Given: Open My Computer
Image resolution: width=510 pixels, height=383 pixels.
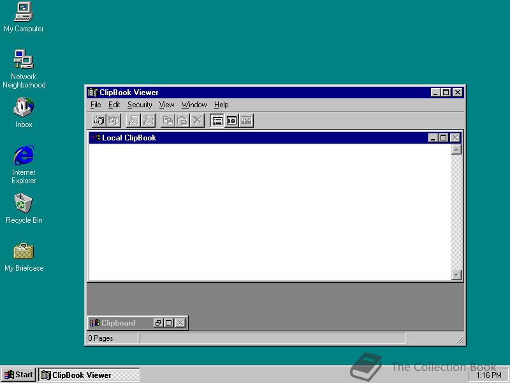Looking at the screenshot, I should pos(23,13).
